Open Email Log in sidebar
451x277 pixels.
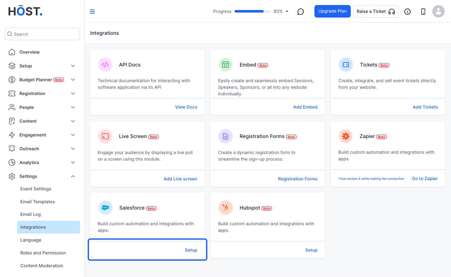coord(30,214)
